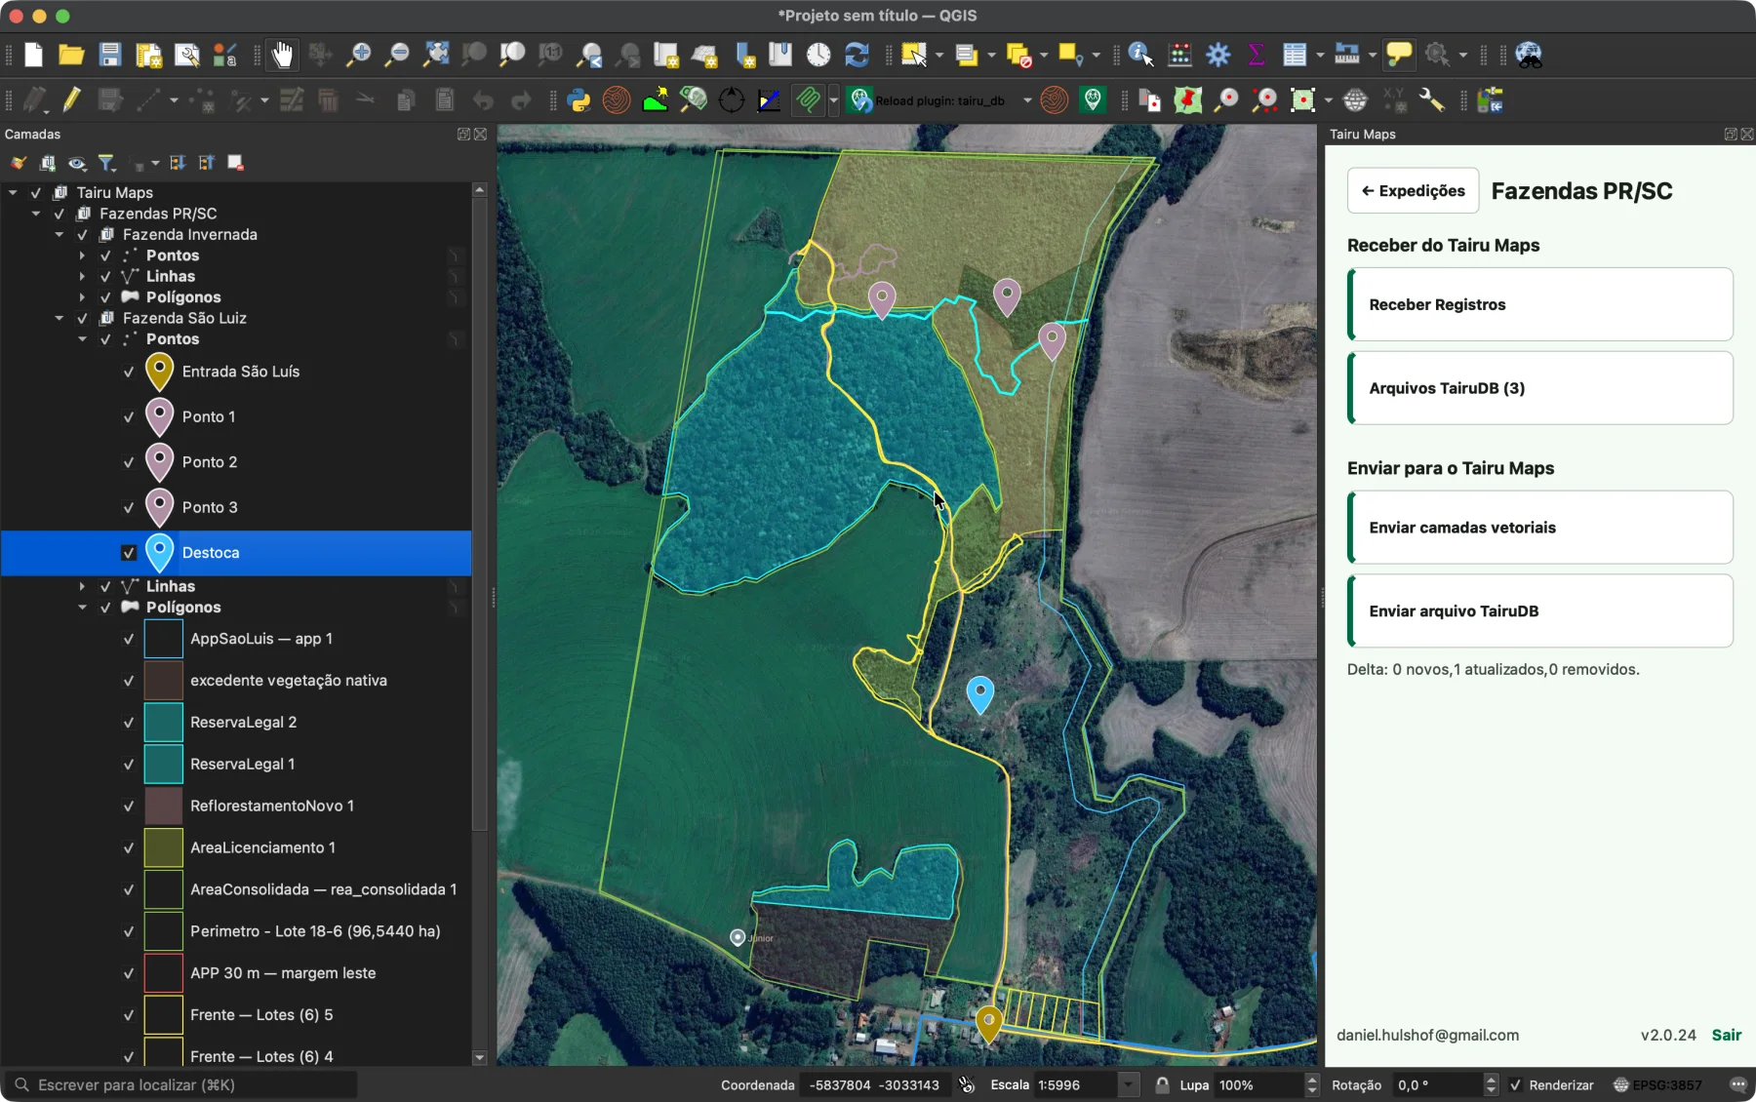This screenshot has width=1756, height=1102.
Task: Uncheck the Fazenda Invernada group
Action: pyautogui.click(x=82, y=235)
